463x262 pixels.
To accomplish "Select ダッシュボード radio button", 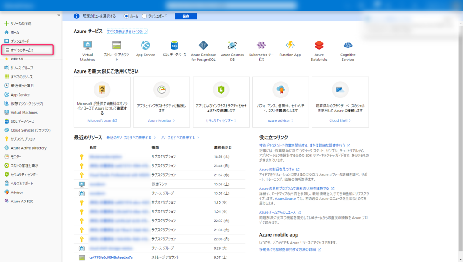I will pyautogui.click(x=144, y=16).
